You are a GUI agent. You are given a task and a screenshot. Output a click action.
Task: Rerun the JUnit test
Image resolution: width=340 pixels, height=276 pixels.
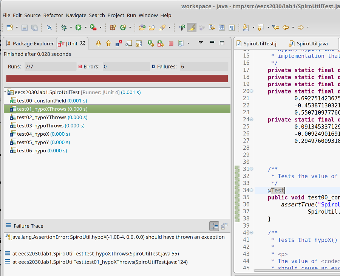pyautogui.click(x=151, y=43)
